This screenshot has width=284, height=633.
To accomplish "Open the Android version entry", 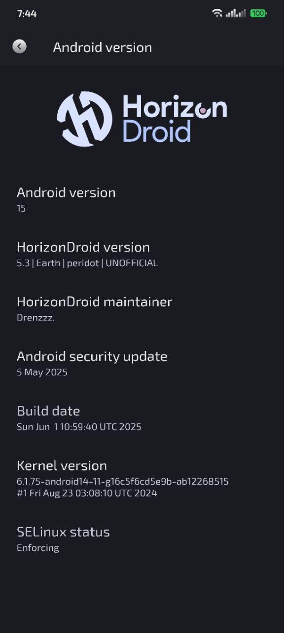I will pyautogui.click(x=142, y=200).
